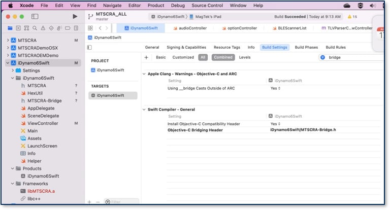
Task: Open the breakpoint navigator icon
Action: (x=68, y=28)
